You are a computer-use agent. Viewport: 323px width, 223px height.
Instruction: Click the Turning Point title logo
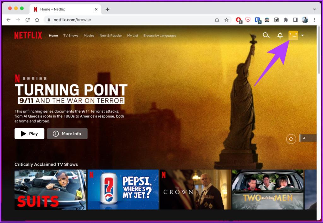71,93
